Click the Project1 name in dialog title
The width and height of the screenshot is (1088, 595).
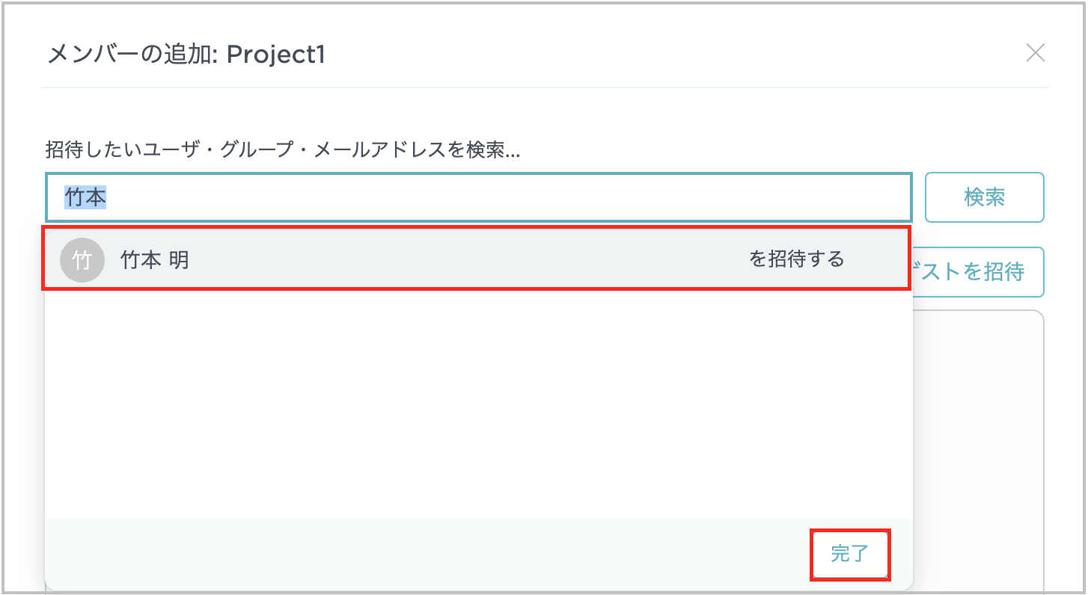pos(275,55)
